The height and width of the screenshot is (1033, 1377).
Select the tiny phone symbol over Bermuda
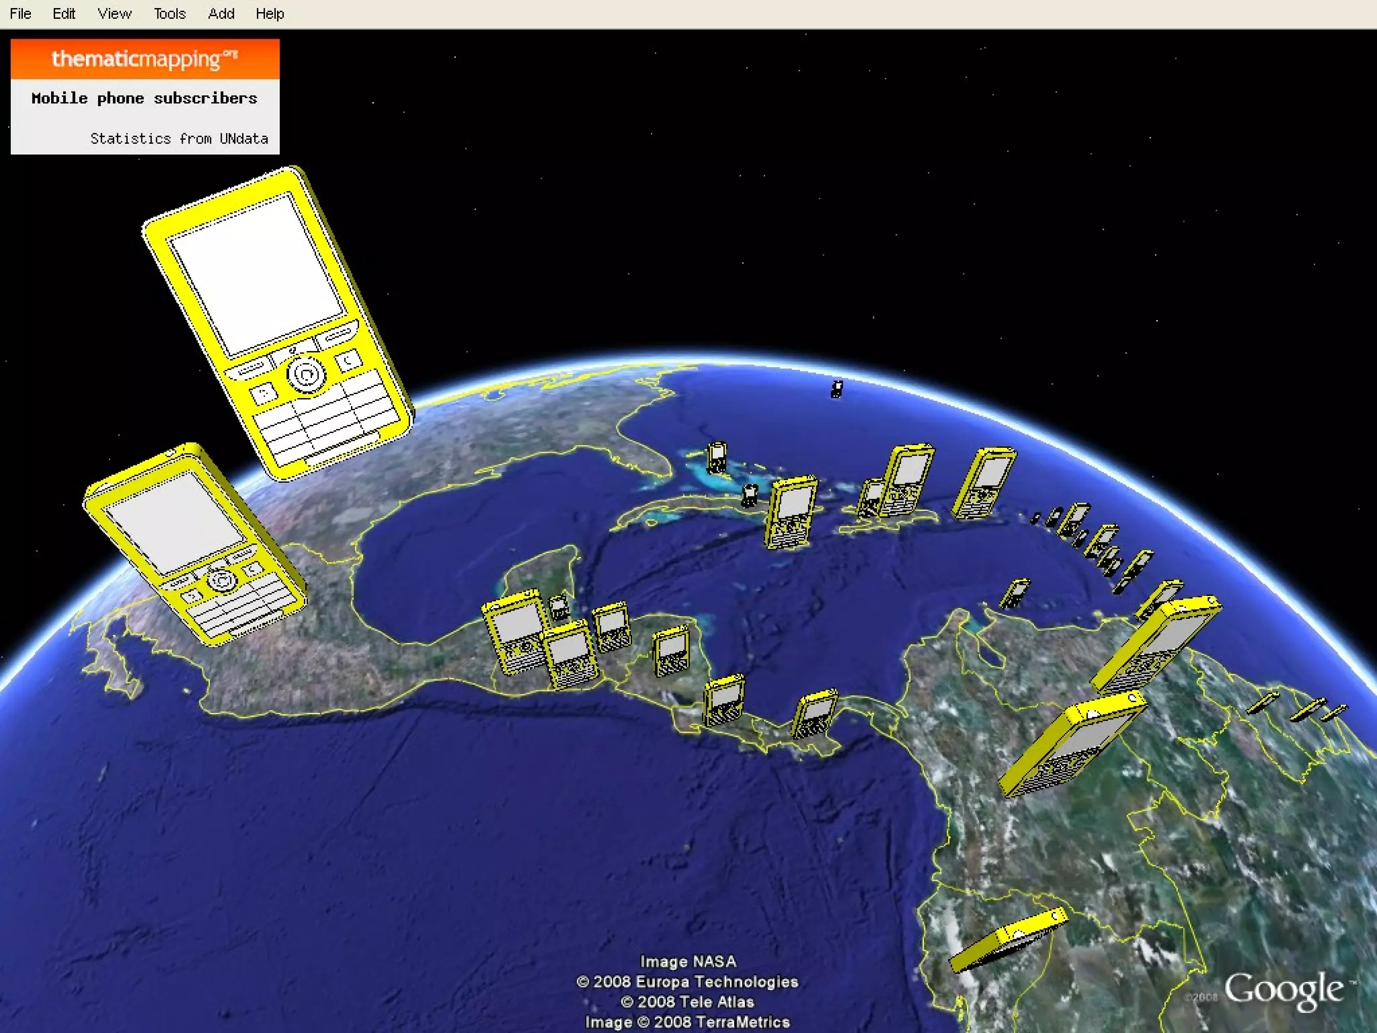[836, 389]
